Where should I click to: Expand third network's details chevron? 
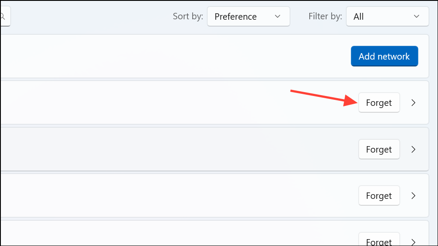[x=414, y=195]
